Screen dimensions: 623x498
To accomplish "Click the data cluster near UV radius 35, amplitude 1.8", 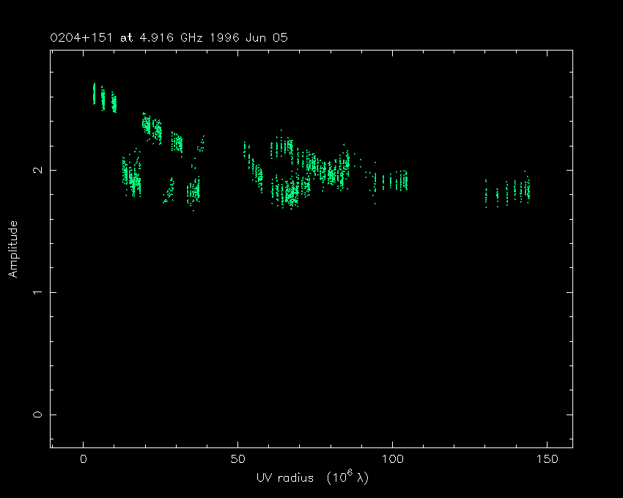I will (193, 192).
